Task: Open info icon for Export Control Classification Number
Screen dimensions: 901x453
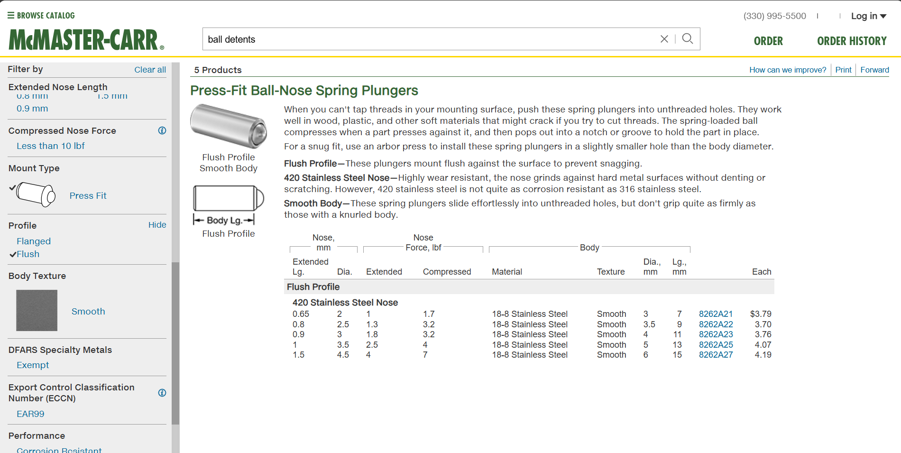Action: (162, 393)
